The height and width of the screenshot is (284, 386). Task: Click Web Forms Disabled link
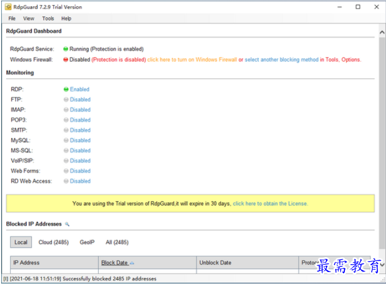[81, 171]
